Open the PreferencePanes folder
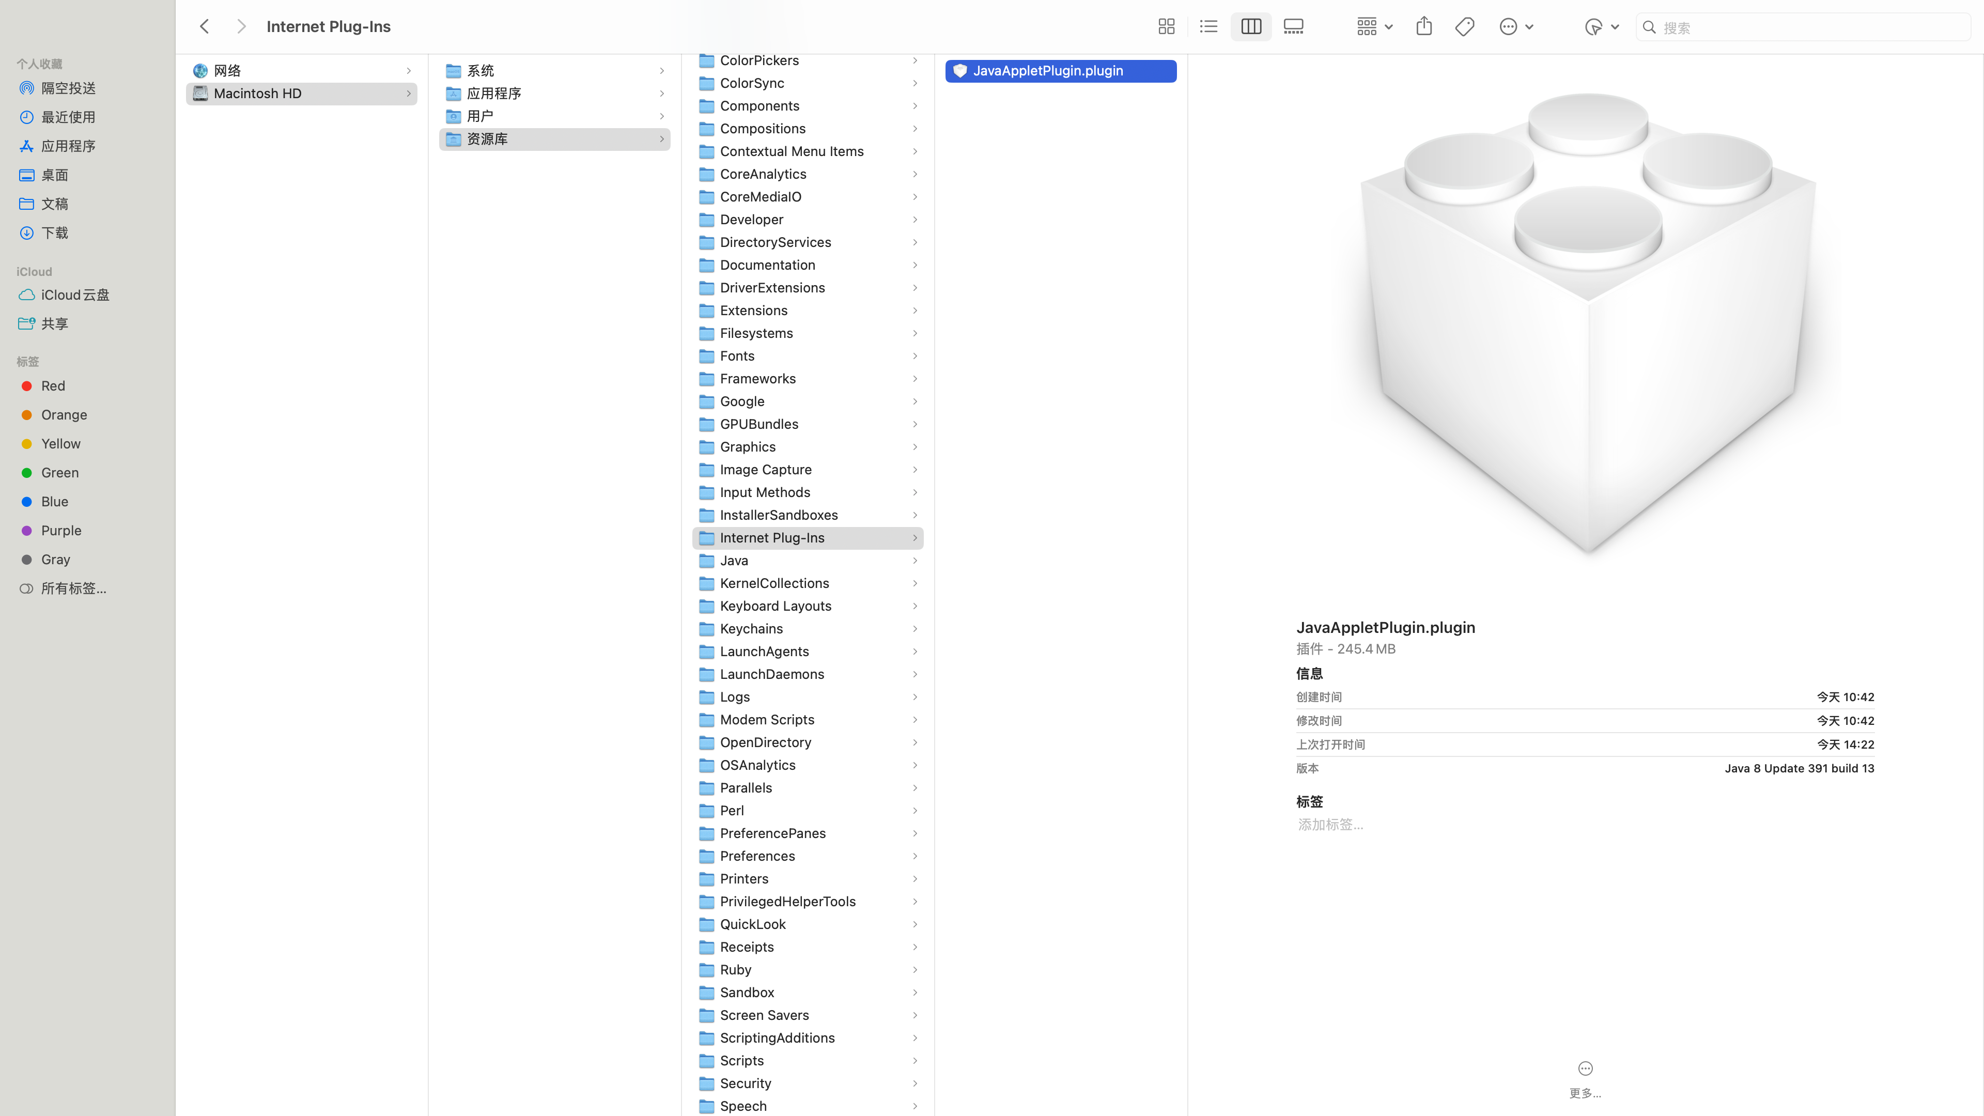The width and height of the screenshot is (1984, 1116). (808, 833)
